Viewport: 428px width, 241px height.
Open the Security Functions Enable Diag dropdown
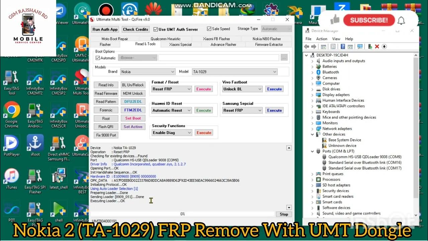coord(172,133)
